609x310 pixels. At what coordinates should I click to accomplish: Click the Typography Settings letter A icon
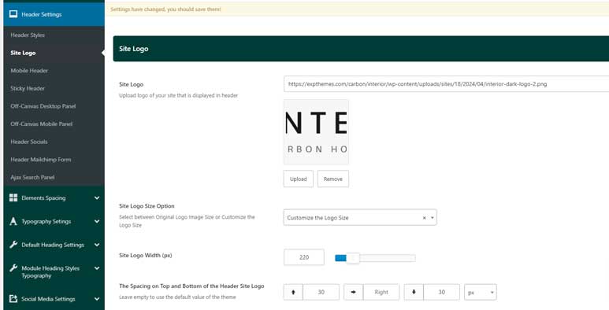(x=13, y=221)
